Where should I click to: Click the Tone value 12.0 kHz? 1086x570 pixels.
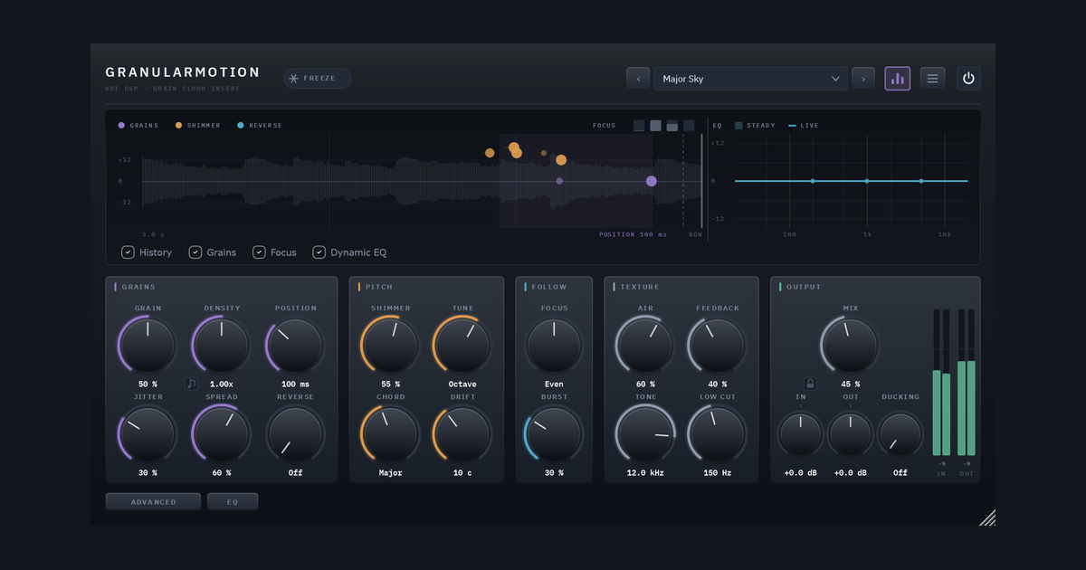[x=645, y=473]
